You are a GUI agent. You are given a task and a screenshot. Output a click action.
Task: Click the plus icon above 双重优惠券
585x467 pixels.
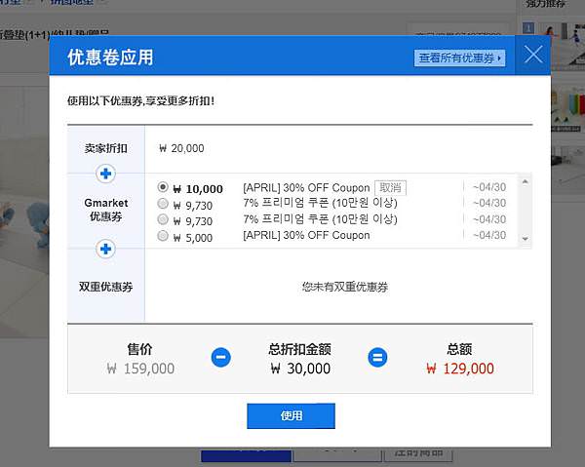pos(105,249)
